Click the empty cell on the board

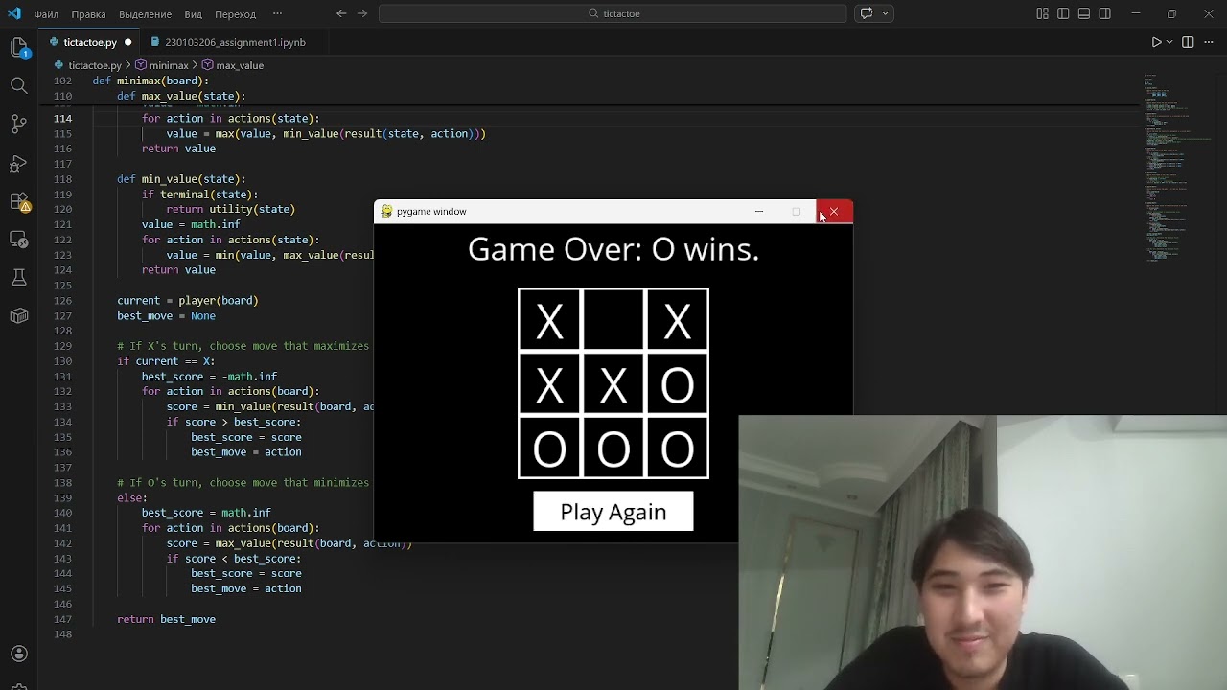pos(613,321)
